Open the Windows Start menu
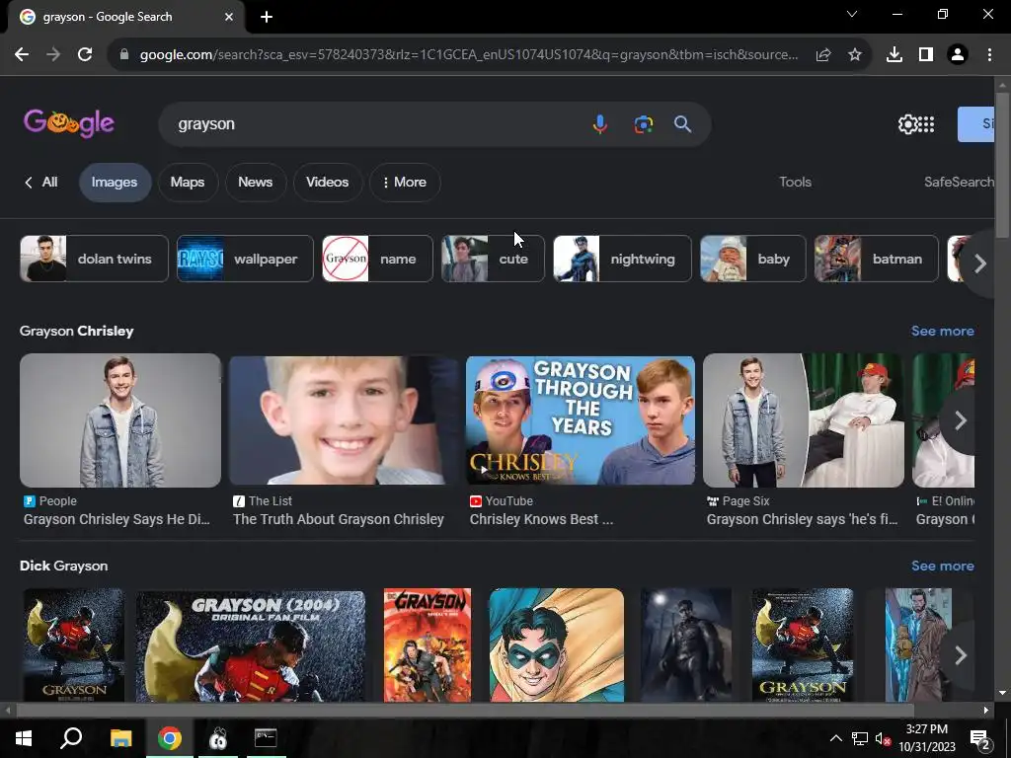 24,738
